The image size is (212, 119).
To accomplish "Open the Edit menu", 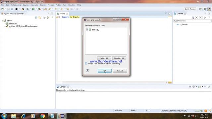I will pos(8,5).
